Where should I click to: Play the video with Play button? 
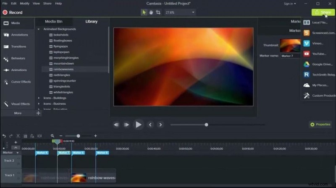(139, 125)
